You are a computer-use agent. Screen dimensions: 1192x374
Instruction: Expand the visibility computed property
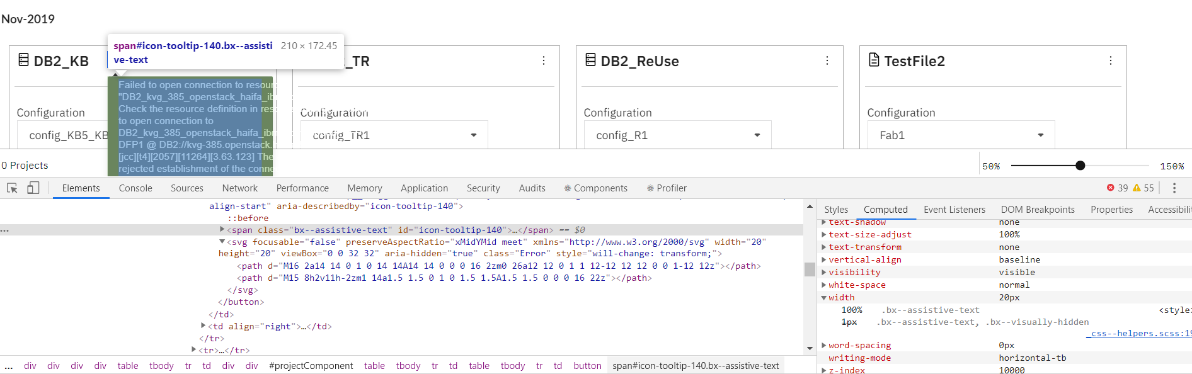coord(823,272)
